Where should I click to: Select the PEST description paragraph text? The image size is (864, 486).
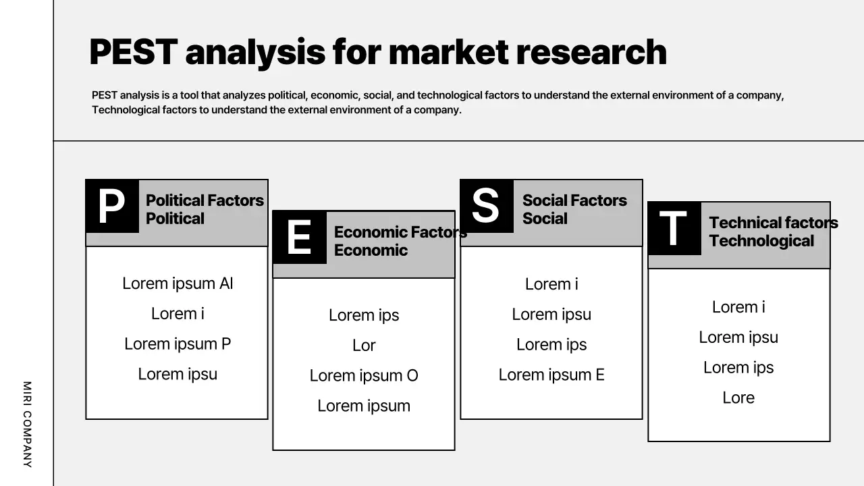tap(437, 102)
